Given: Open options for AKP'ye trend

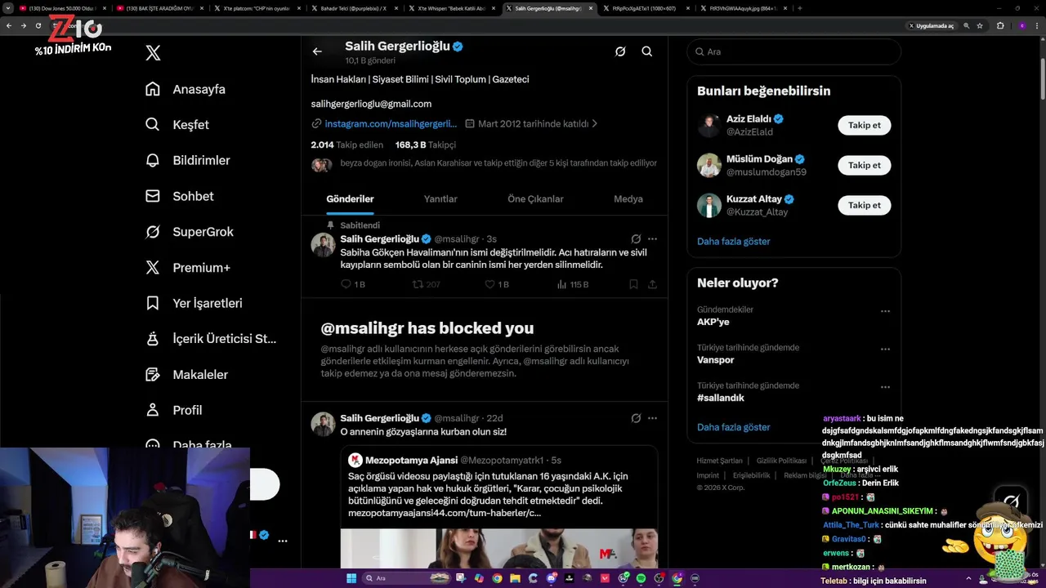Looking at the screenshot, I should 885,311.
